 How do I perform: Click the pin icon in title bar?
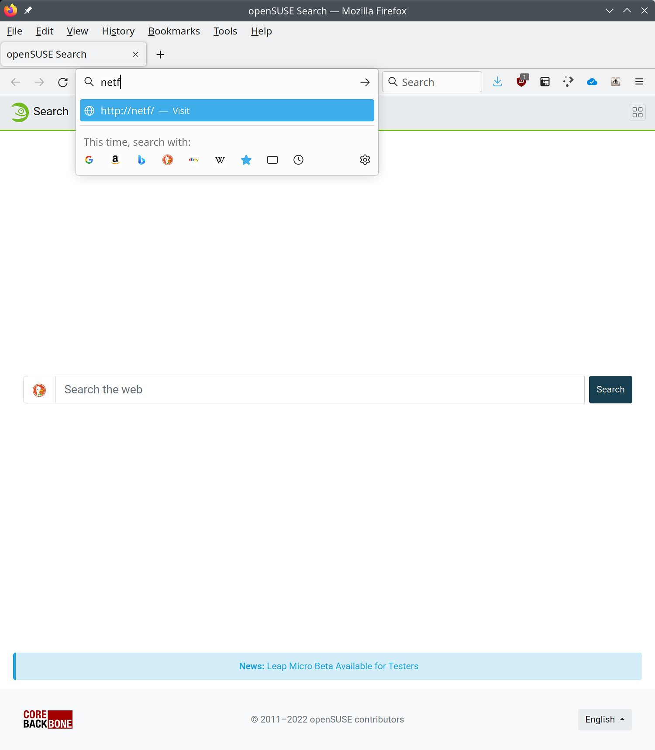(28, 10)
